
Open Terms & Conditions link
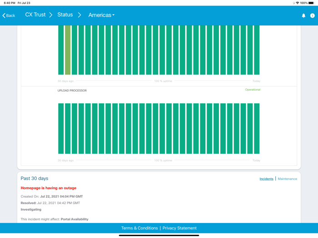(139, 228)
